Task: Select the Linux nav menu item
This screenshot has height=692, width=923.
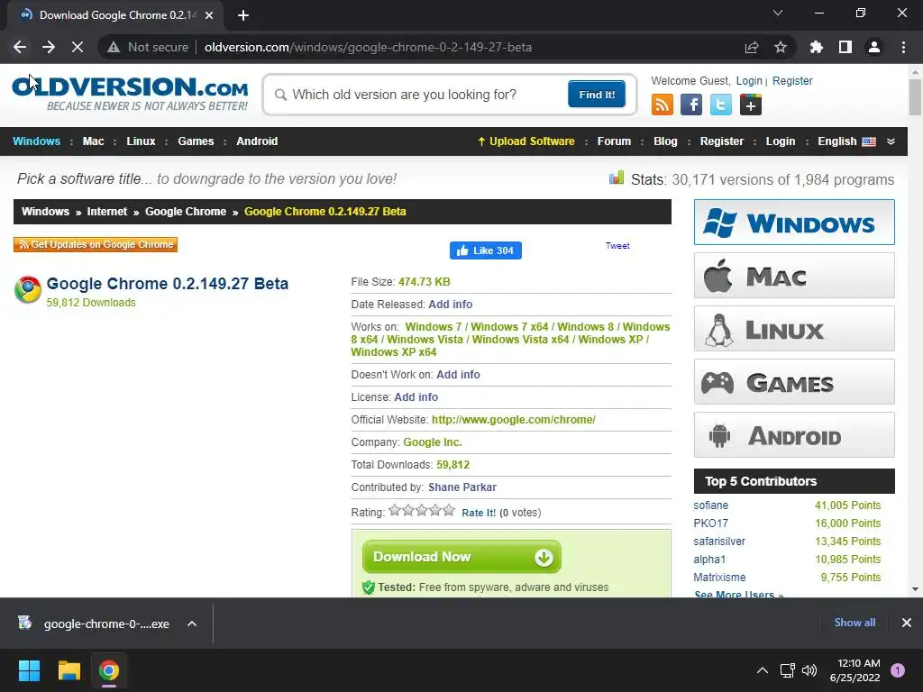Action: pos(141,141)
